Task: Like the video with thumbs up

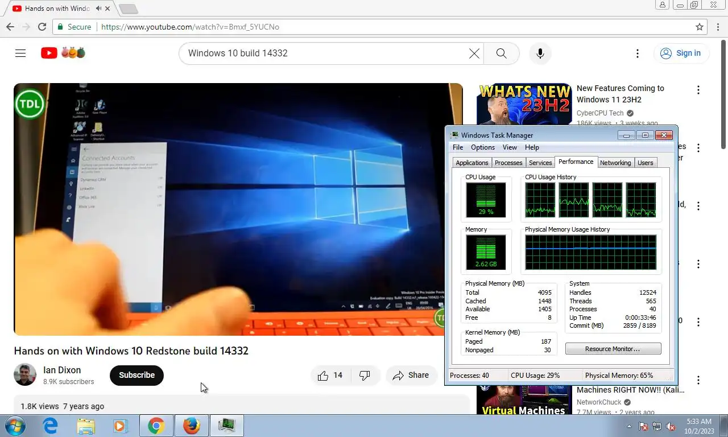Action: pyautogui.click(x=330, y=375)
